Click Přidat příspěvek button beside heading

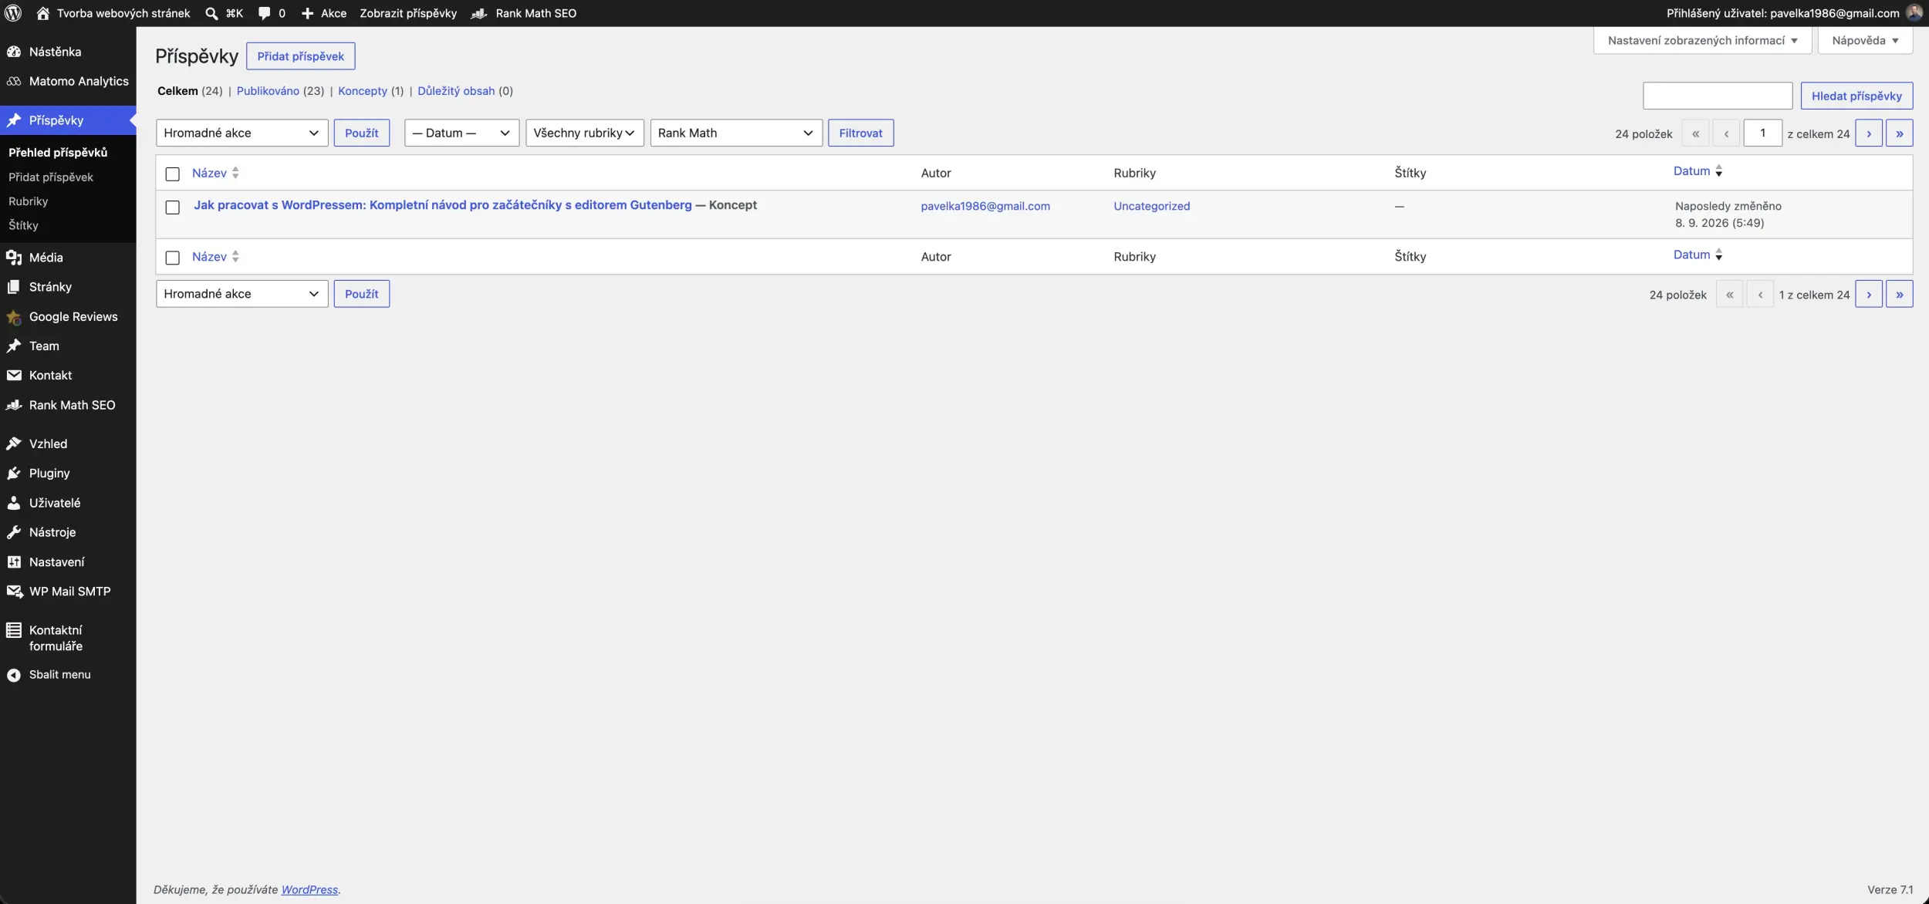click(x=300, y=56)
